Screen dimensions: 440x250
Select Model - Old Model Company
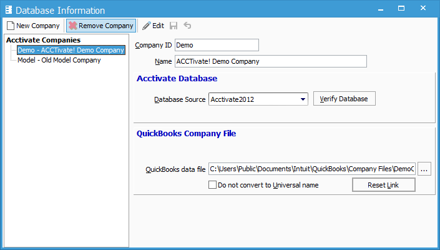coord(59,60)
